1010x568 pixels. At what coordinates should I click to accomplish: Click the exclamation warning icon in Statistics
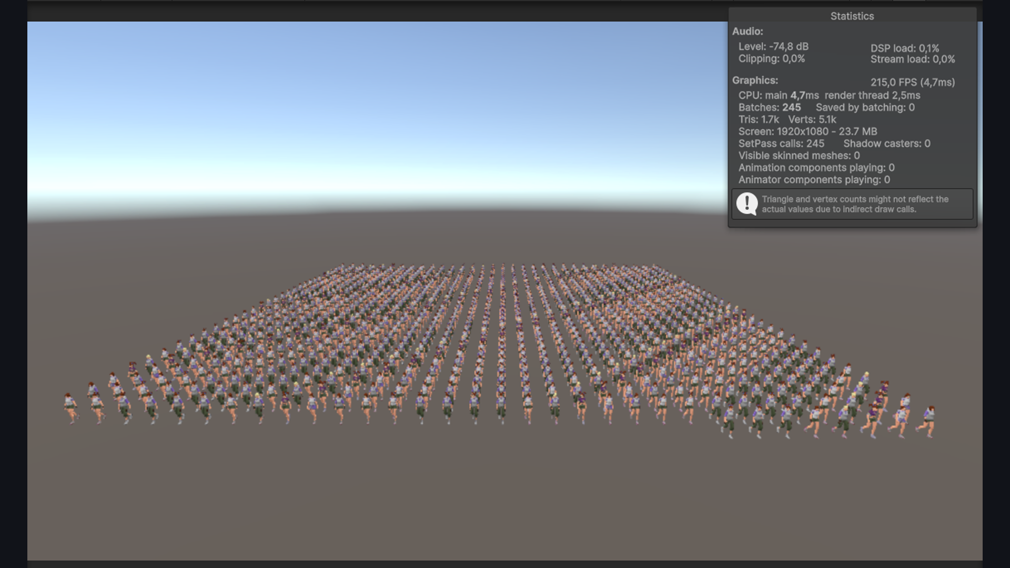pyautogui.click(x=746, y=204)
